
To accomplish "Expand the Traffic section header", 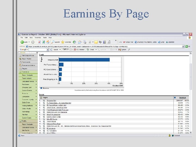I will click(28, 121).
